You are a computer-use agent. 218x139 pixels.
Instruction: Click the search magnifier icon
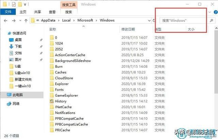click(x=212, y=20)
